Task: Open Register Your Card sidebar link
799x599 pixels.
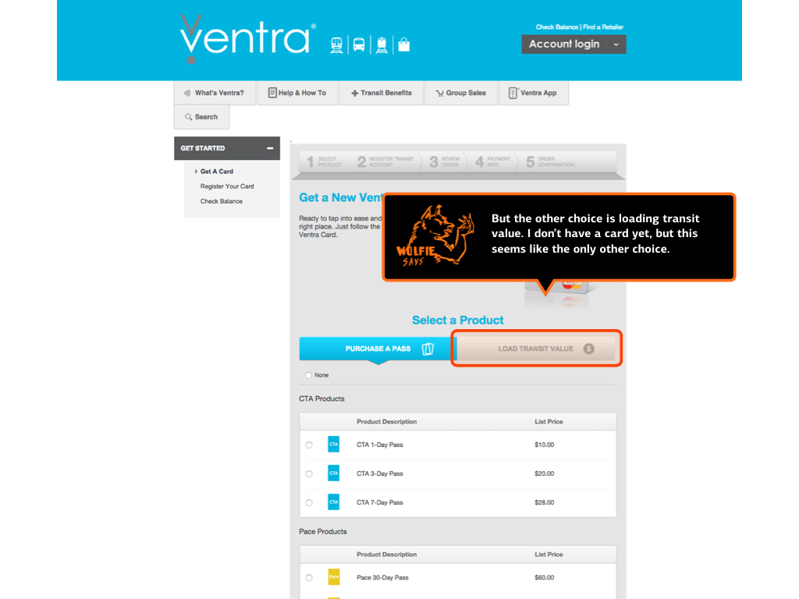Action: click(227, 186)
